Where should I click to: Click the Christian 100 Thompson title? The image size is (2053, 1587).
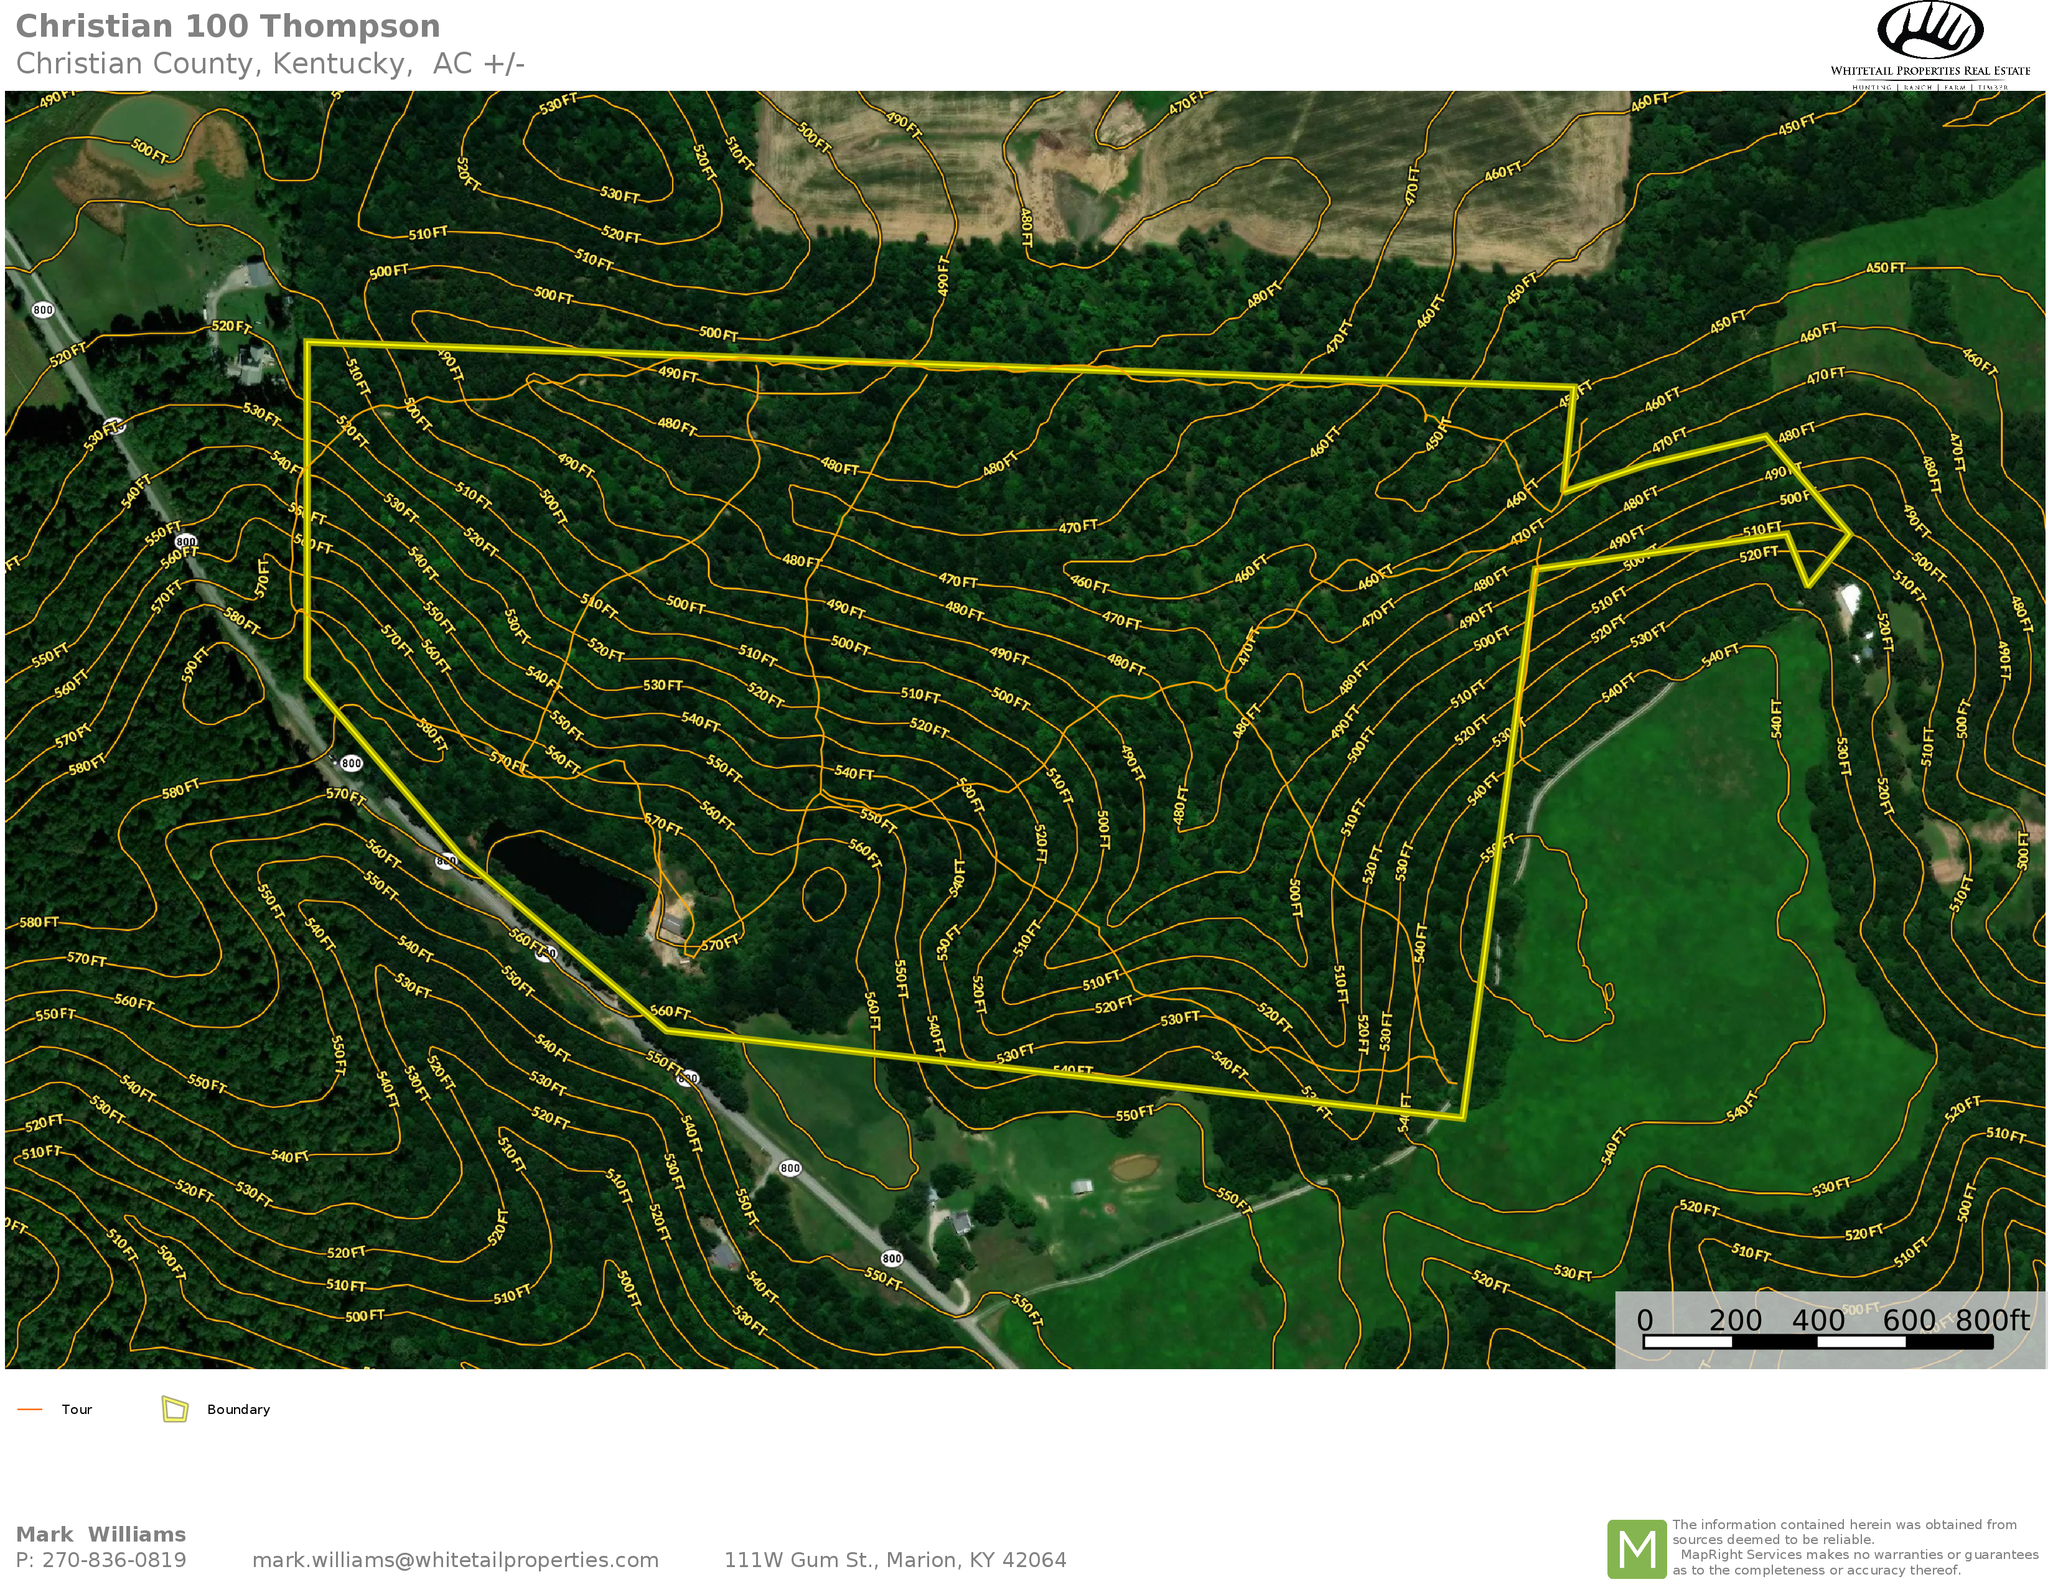click(x=228, y=26)
